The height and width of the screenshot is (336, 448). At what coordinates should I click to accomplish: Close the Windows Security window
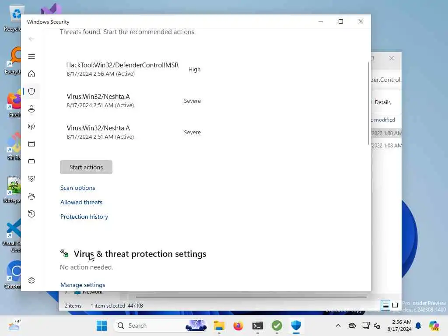[x=361, y=21]
